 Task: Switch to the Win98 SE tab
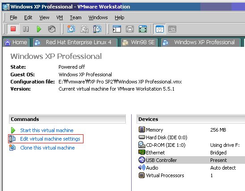140,42
